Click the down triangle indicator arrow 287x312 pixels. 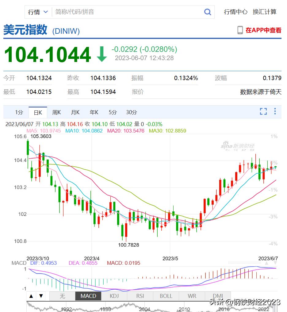pyautogui.click(x=41, y=296)
